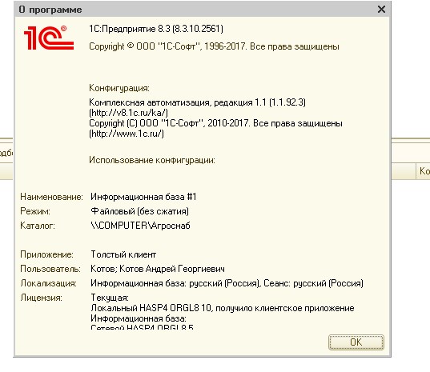Click Текущая: license heading

110,298
